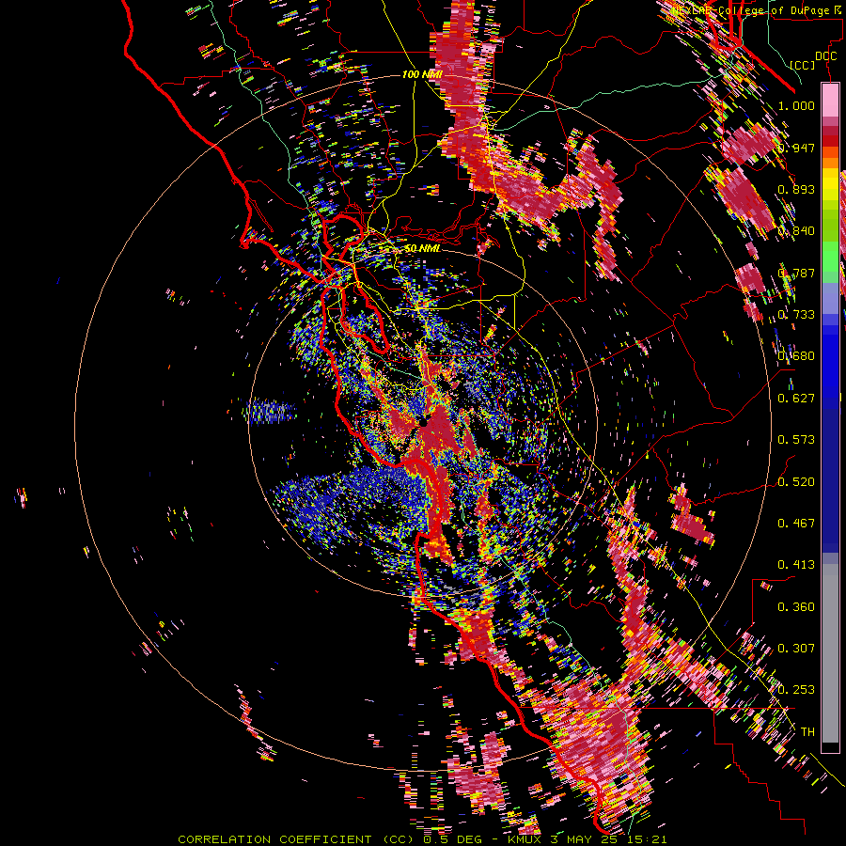Pick the bright green color bar segment

click(830, 257)
